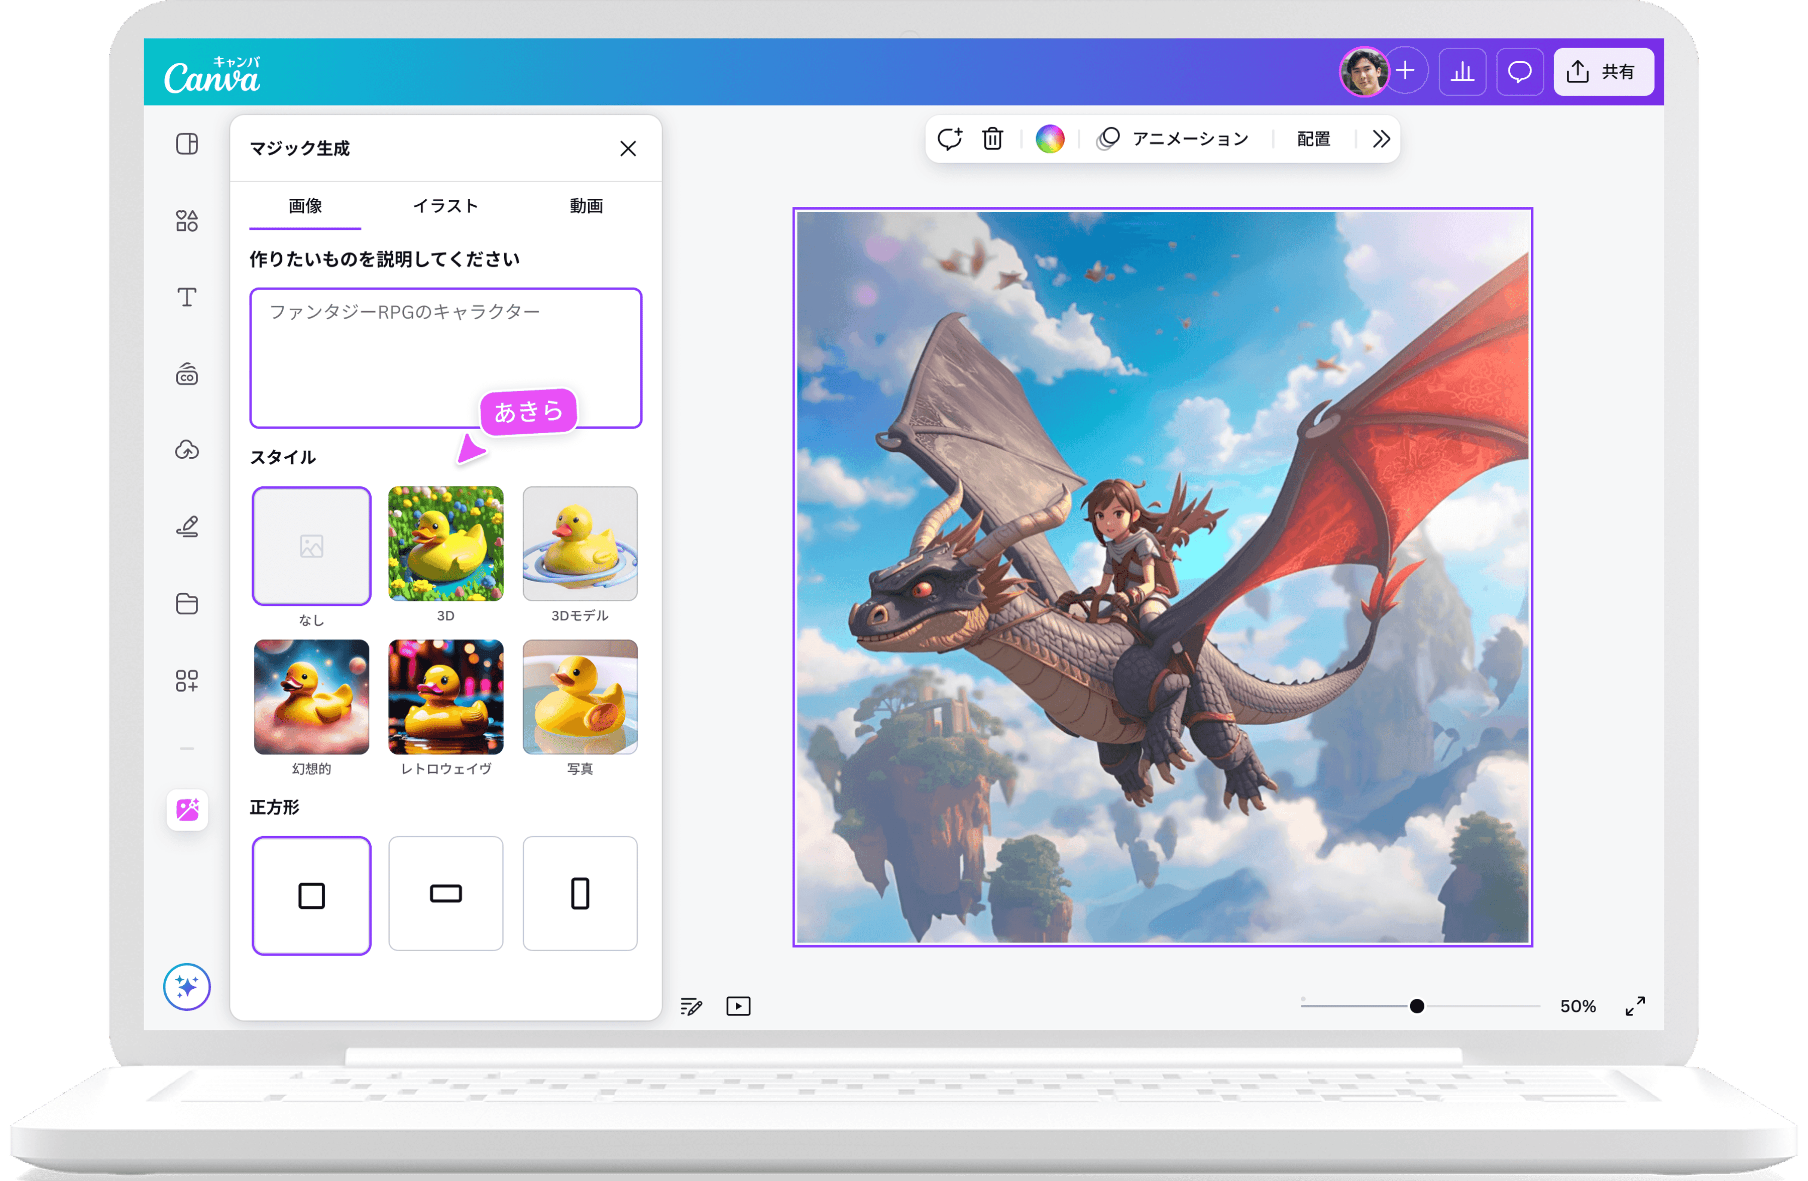Screen dimensions: 1808x1181
Task: Switch to the 動画 tab
Action: tap(587, 206)
